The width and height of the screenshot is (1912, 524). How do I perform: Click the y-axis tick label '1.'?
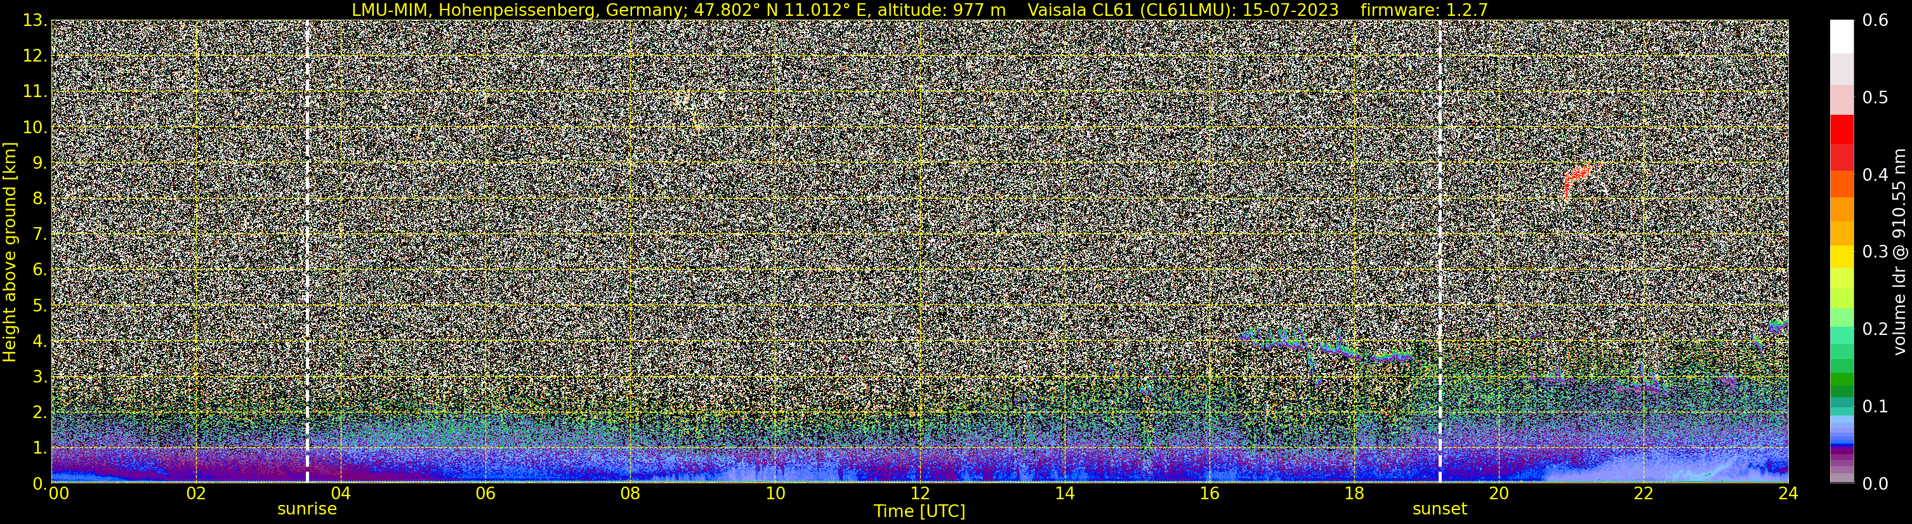pyautogui.click(x=39, y=449)
